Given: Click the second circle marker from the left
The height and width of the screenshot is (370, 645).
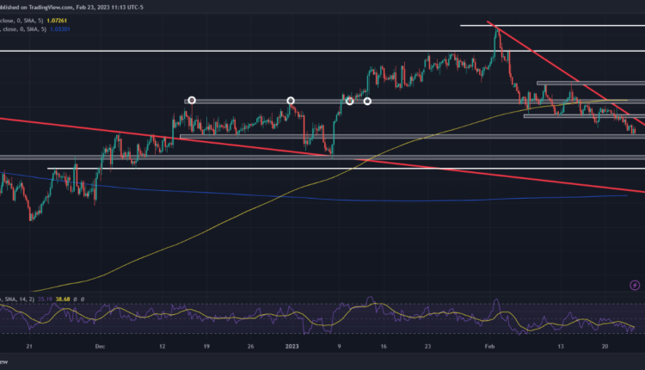Looking at the screenshot, I should tap(291, 101).
